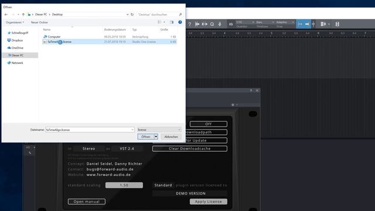375x211 pixels.
Task: Click Open manual button in plugin
Action: click(87, 202)
